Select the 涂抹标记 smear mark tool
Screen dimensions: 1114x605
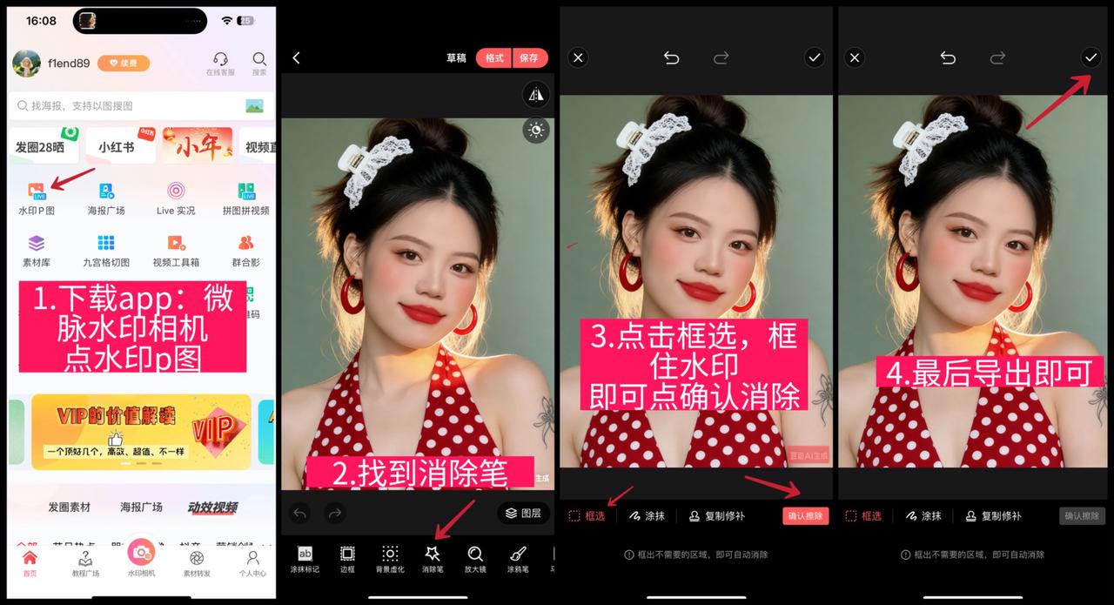coord(305,558)
